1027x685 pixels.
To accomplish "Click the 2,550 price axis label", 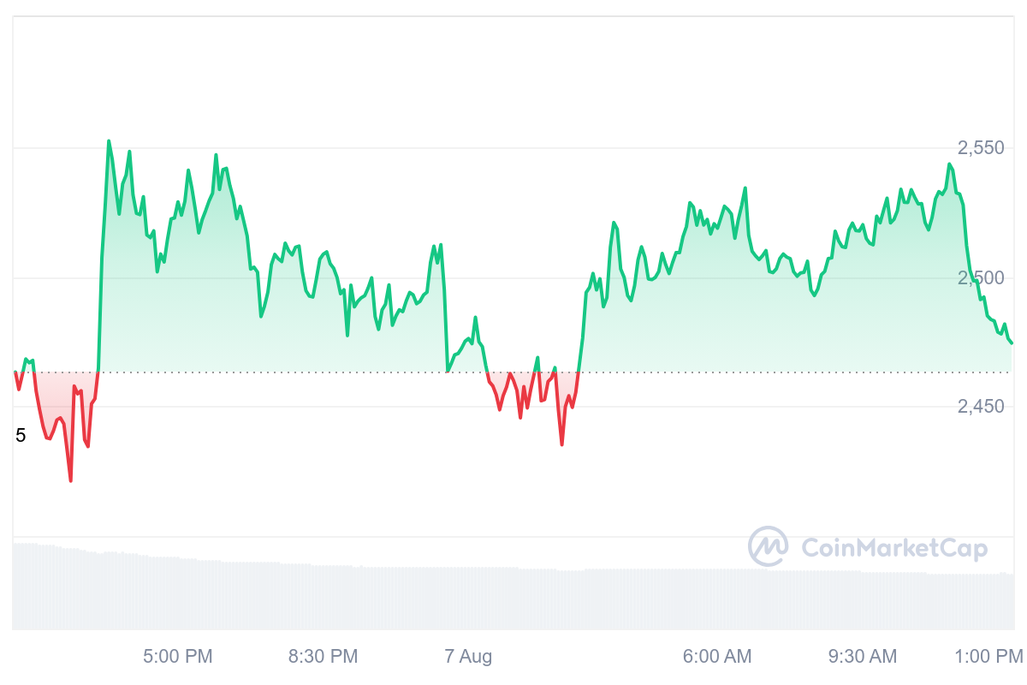I will coord(981,148).
